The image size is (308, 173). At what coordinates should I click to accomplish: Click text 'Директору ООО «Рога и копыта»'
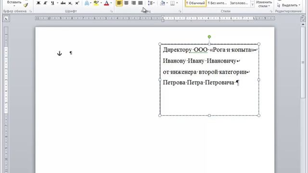208,50
